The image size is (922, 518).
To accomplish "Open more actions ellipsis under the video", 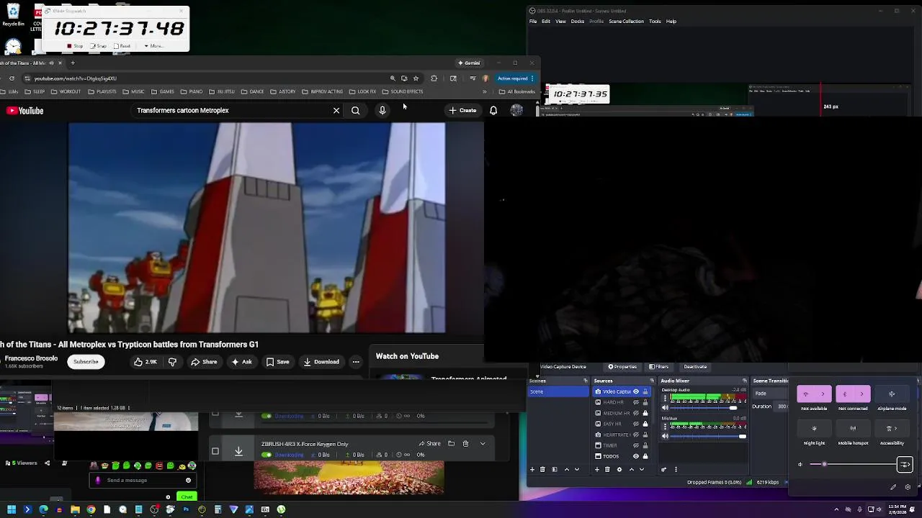I will click(356, 362).
